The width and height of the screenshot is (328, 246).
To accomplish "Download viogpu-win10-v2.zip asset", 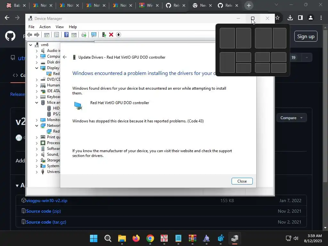I will [47, 201].
